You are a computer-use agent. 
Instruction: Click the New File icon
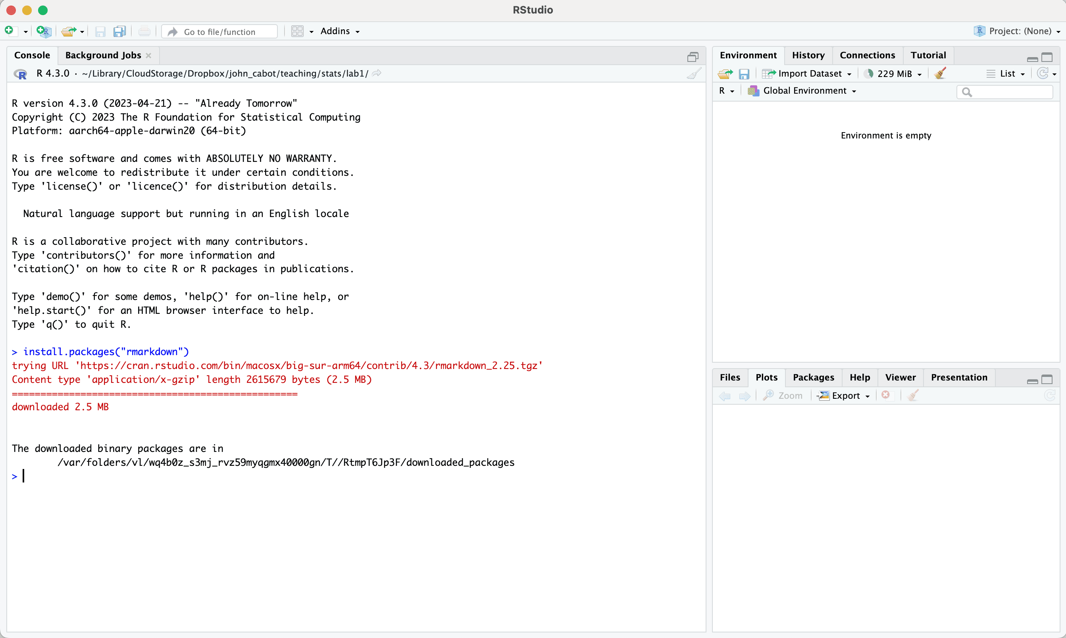point(10,31)
